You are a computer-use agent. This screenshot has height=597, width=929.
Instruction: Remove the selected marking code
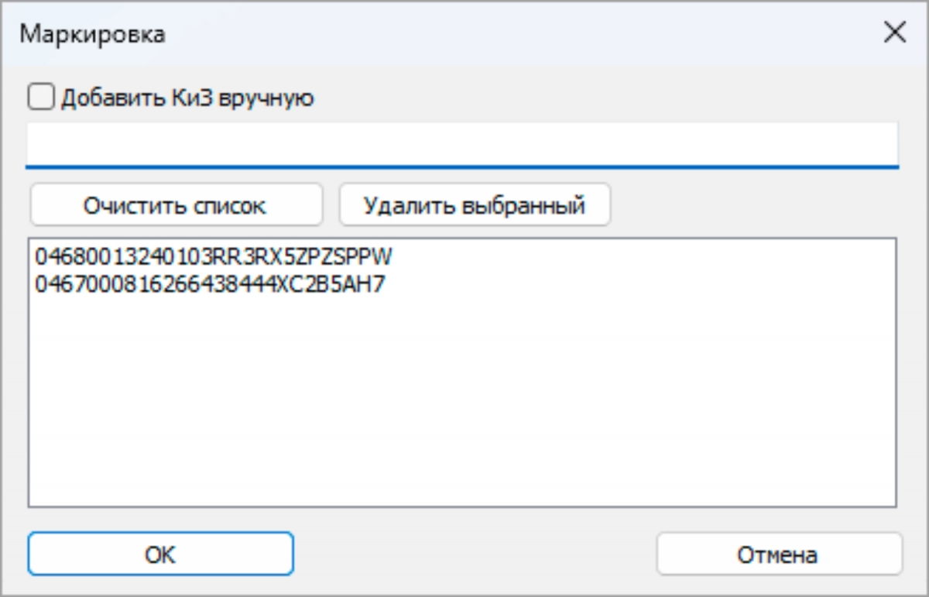pyautogui.click(x=475, y=205)
